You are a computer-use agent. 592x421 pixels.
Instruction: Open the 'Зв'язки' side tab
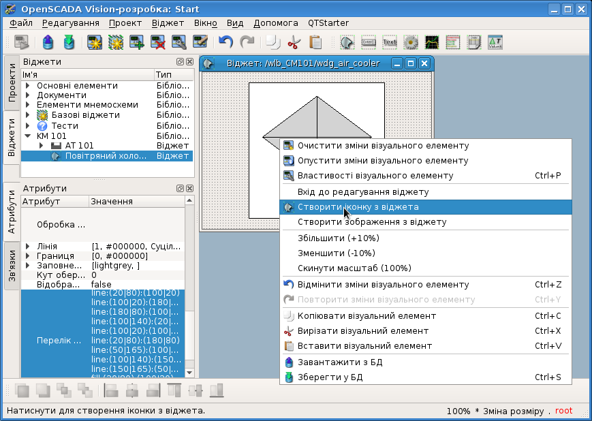pos(12,265)
